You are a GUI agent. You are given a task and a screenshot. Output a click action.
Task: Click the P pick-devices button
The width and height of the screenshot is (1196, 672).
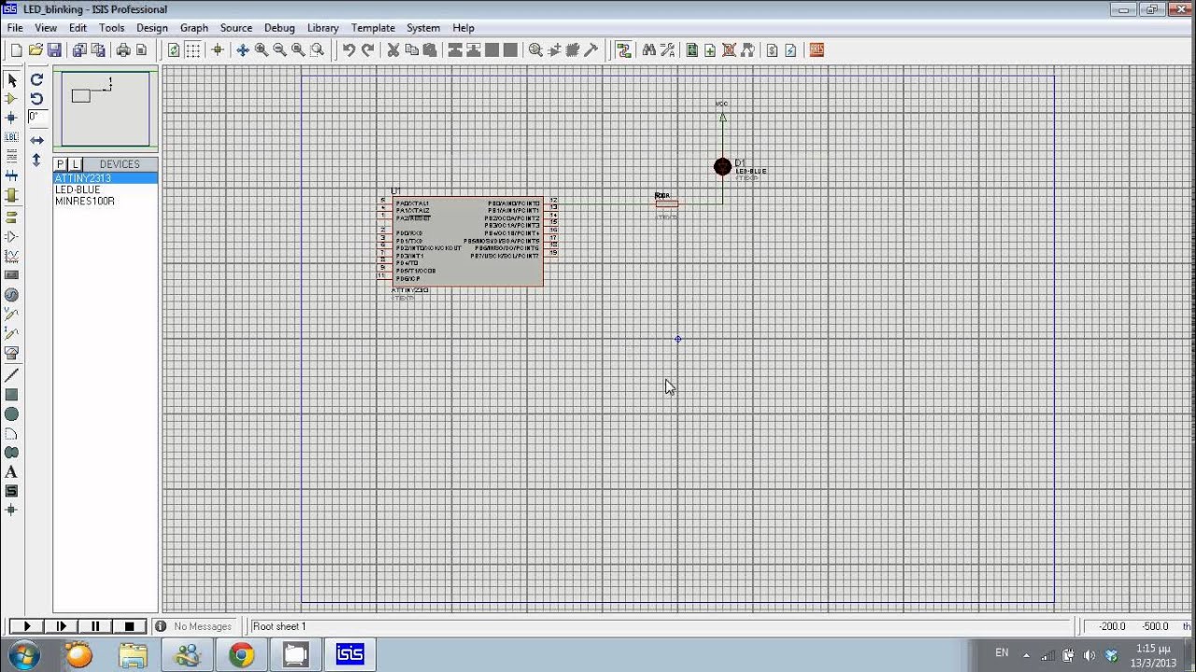click(61, 164)
